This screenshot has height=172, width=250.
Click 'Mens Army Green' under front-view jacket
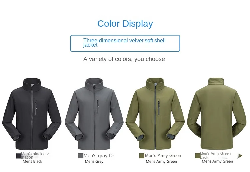[161, 161]
